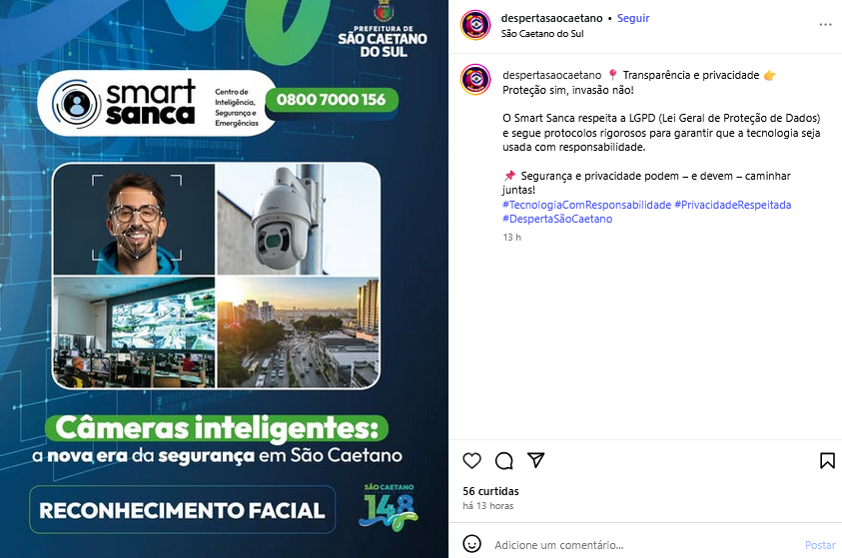Like the post with the heart icon
This screenshot has height=558, width=842.
click(472, 460)
